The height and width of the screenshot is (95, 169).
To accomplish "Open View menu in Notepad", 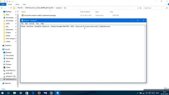I will [37, 23].
